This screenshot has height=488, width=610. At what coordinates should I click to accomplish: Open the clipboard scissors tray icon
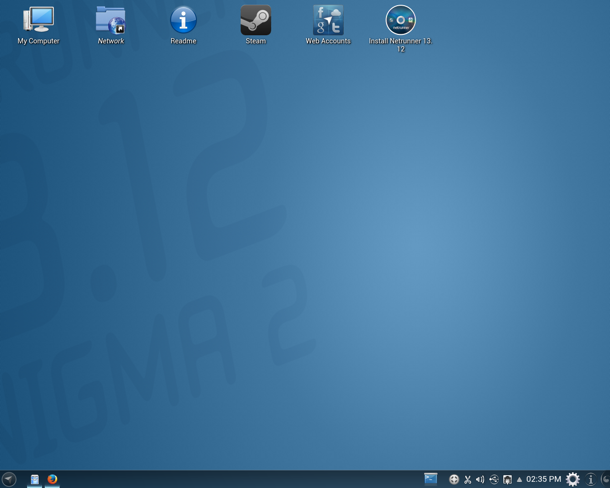point(468,479)
